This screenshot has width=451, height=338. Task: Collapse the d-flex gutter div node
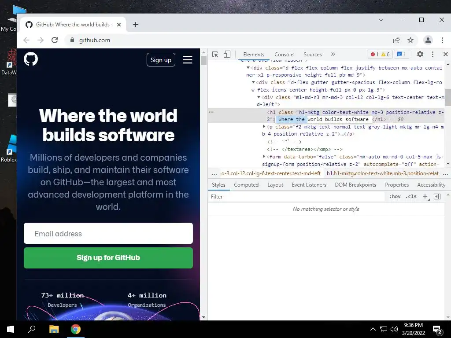(253, 82)
